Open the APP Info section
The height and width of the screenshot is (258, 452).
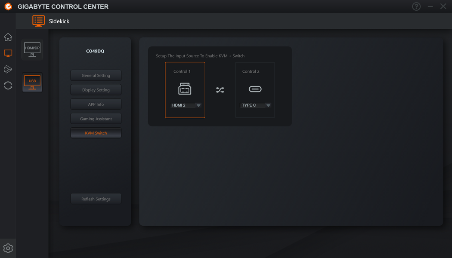[96, 104]
